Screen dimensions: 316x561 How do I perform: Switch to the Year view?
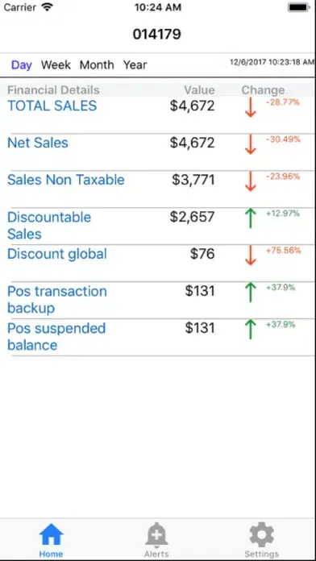pyautogui.click(x=135, y=65)
